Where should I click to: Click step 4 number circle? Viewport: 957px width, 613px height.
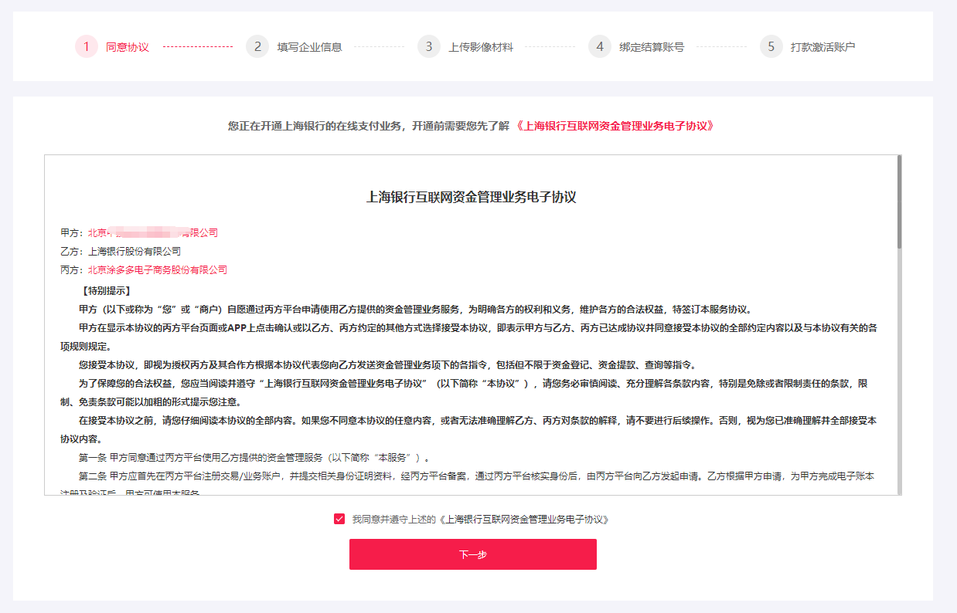click(x=600, y=46)
